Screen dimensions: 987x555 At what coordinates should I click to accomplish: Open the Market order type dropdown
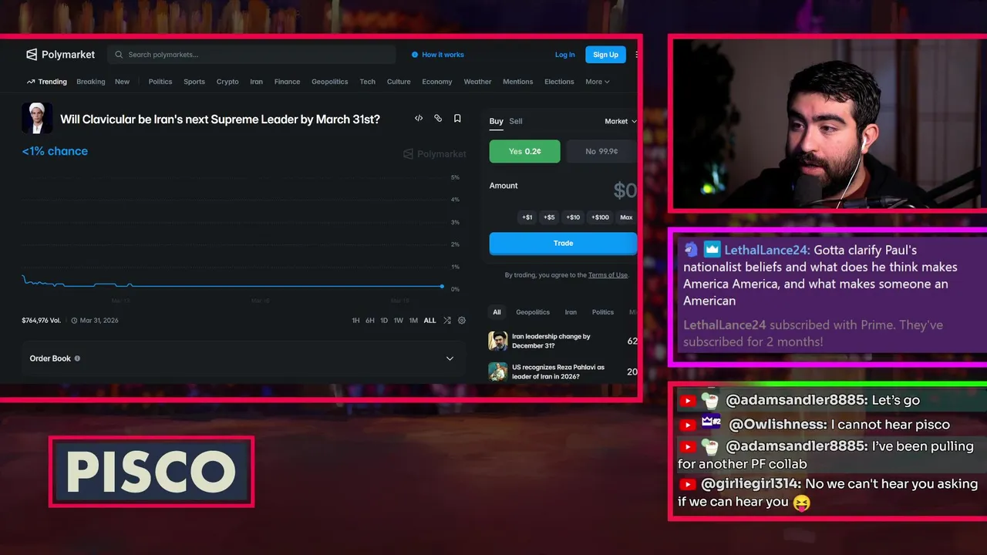pos(621,121)
